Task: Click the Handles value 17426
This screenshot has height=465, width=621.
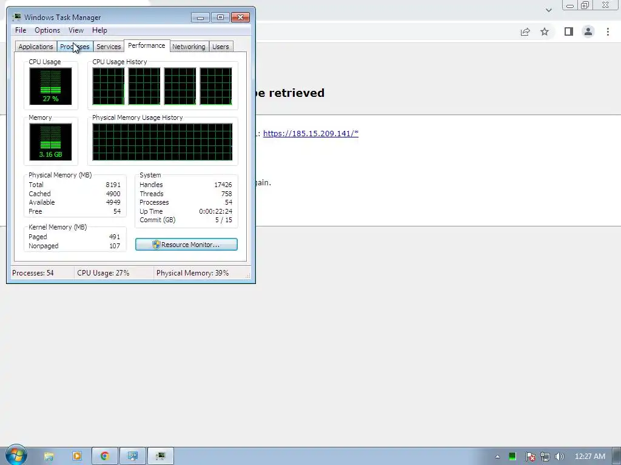Action: pos(223,185)
